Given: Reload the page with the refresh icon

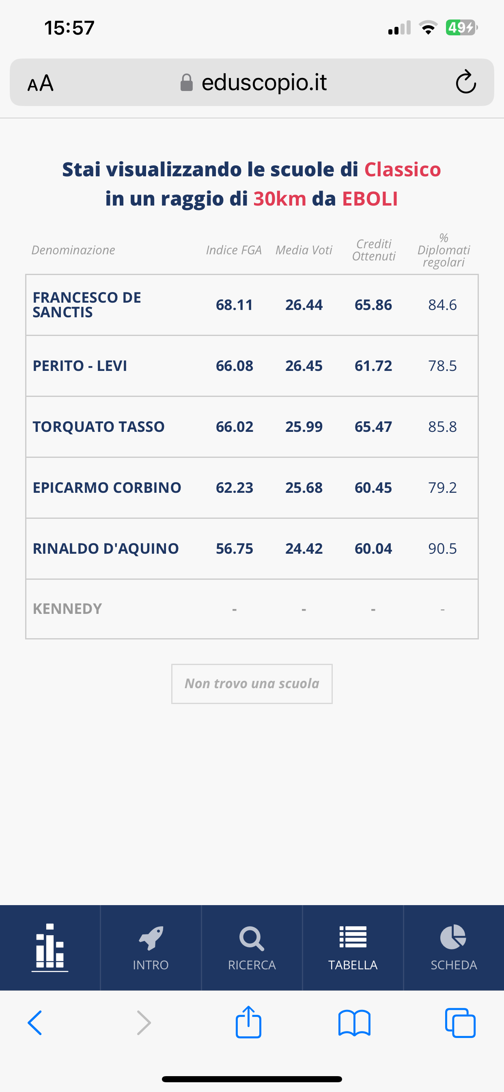Looking at the screenshot, I should pos(466,82).
